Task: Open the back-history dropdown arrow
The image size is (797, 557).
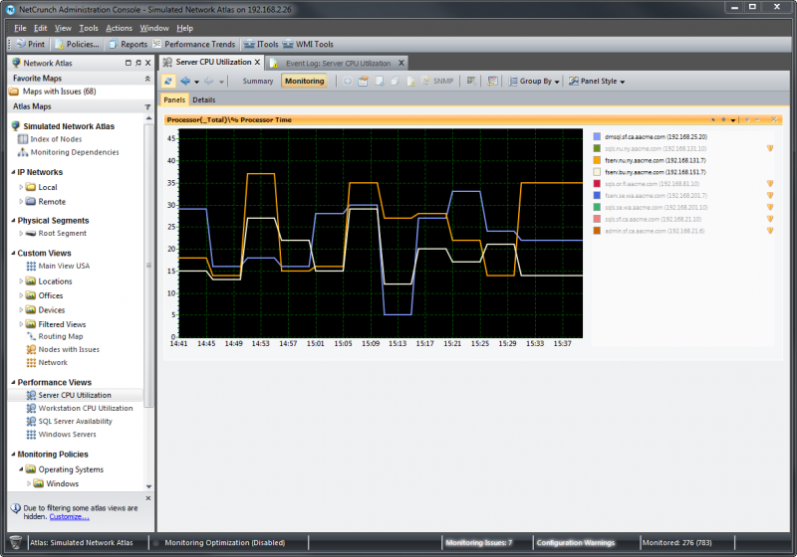Action: 196,82
